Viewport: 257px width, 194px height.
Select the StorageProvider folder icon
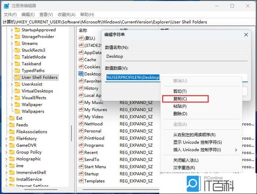17,37
